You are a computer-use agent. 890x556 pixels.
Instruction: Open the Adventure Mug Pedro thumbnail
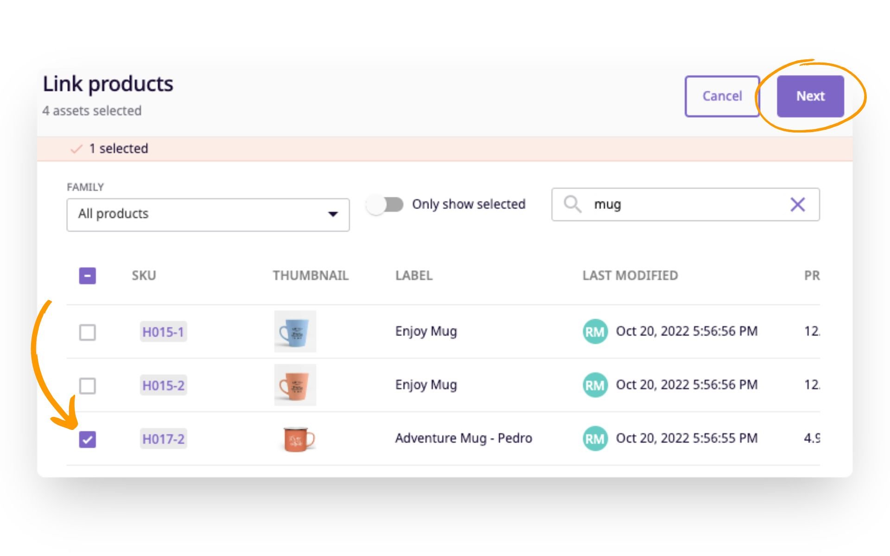pos(298,439)
